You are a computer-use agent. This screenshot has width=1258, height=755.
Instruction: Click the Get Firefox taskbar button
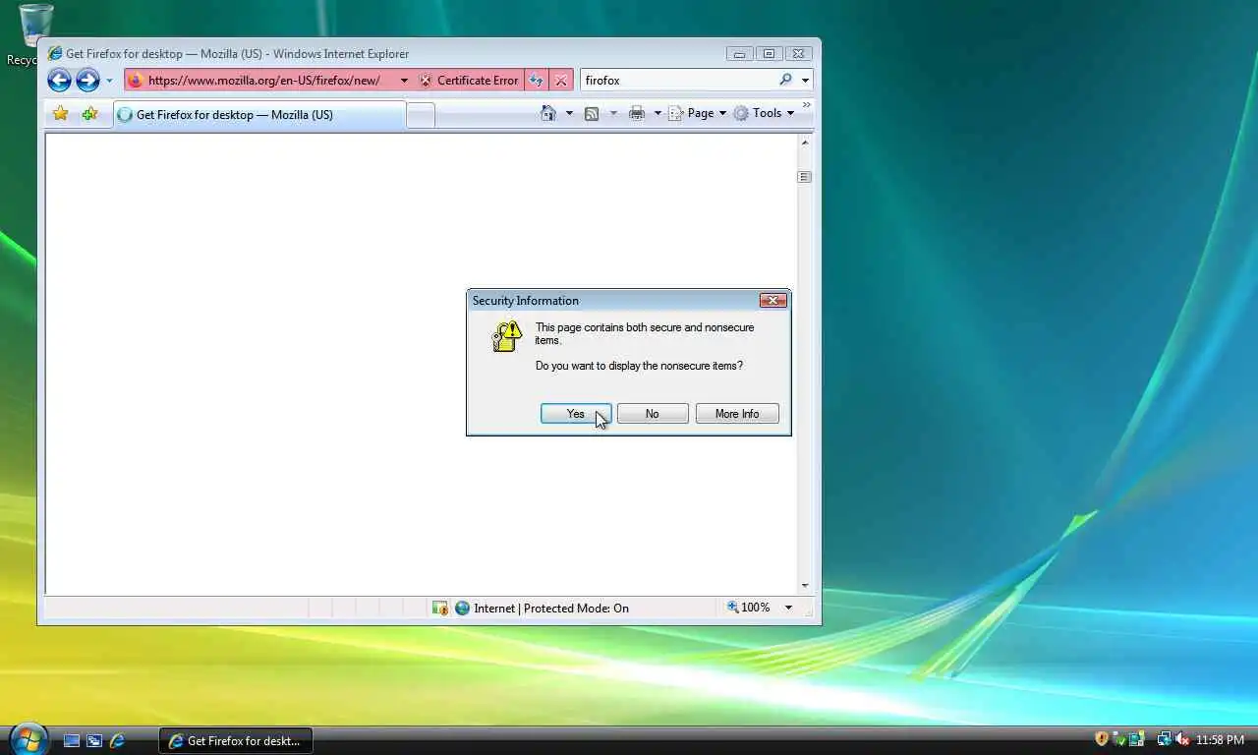[x=236, y=741]
